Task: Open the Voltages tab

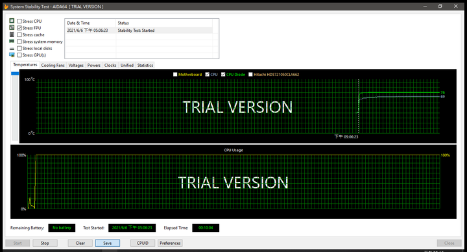Action: coord(76,66)
